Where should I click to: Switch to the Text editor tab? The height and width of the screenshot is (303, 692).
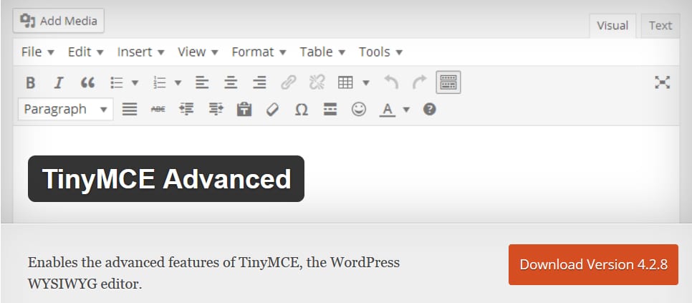[x=660, y=26]
